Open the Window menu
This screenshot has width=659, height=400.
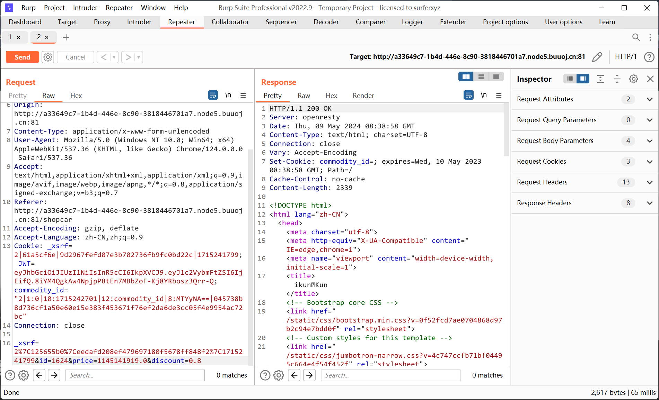tap(153, 8)
